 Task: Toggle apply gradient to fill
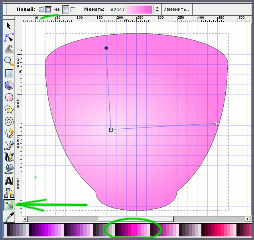coord(66,9)
